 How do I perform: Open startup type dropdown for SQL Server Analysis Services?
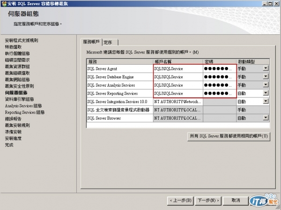(x=266, y=85)
